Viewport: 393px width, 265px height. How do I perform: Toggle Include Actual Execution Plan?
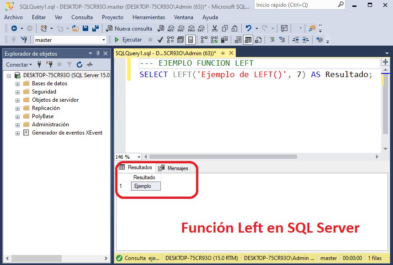[204, 40]
